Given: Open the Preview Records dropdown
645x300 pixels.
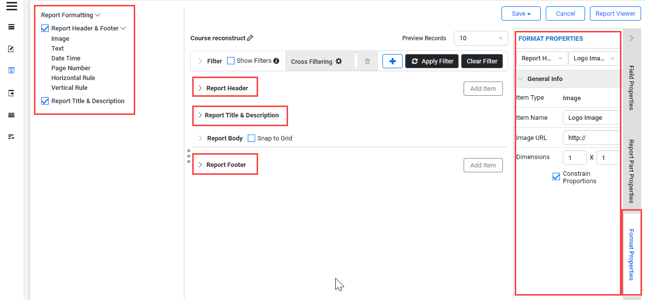Looking at the screenshot, I should [x=481, y=38].
